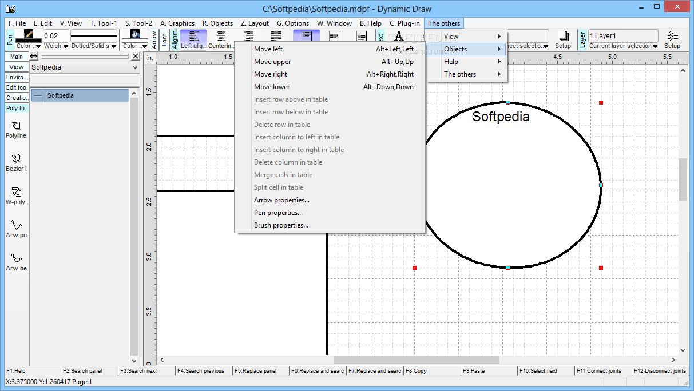Select the Polyline tool

(17, 130)
